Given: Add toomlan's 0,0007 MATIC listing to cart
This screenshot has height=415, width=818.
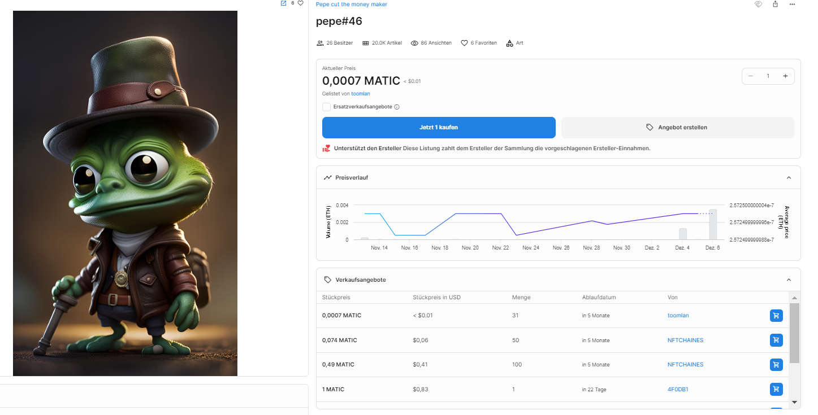Looking at the screenshot, I should [776, 316].
